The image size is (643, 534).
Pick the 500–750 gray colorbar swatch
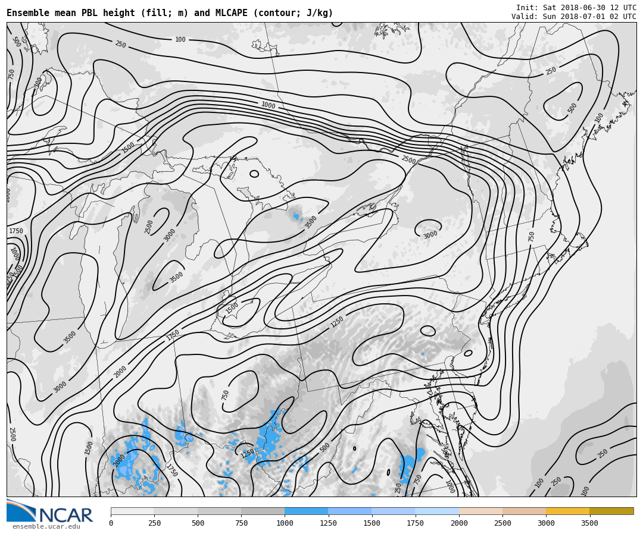coord(219,511)
